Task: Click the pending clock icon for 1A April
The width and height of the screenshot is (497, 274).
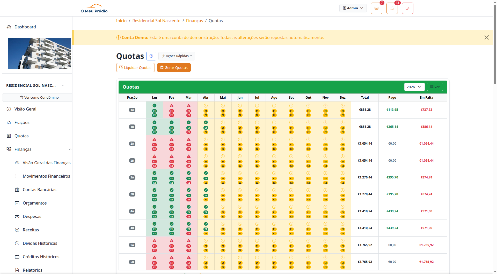Action: tap(206, 106)
